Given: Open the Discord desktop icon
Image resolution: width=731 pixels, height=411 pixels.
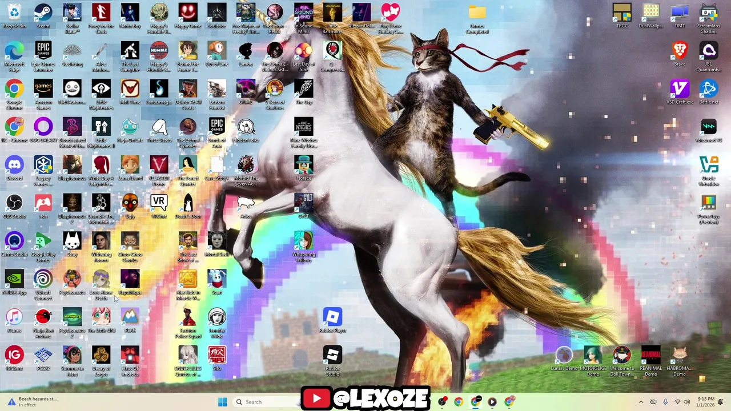Looking at the screenshot, I should point(14,168).
